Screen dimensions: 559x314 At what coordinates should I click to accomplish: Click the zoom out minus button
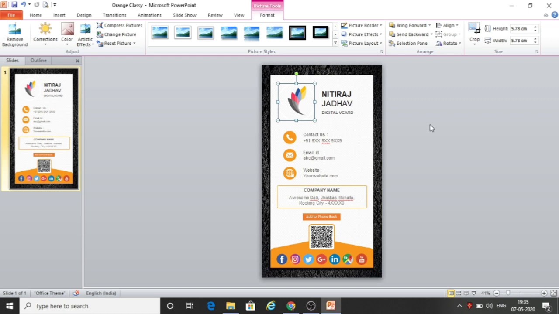point(497,293)
